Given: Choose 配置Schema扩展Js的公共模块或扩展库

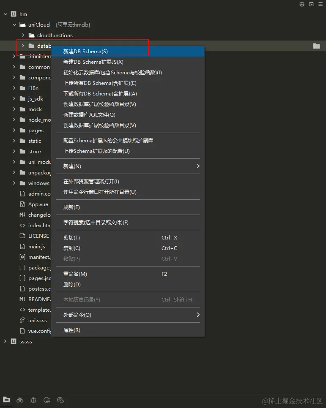Looking at the screenshot, I should [x=128, y=141].
